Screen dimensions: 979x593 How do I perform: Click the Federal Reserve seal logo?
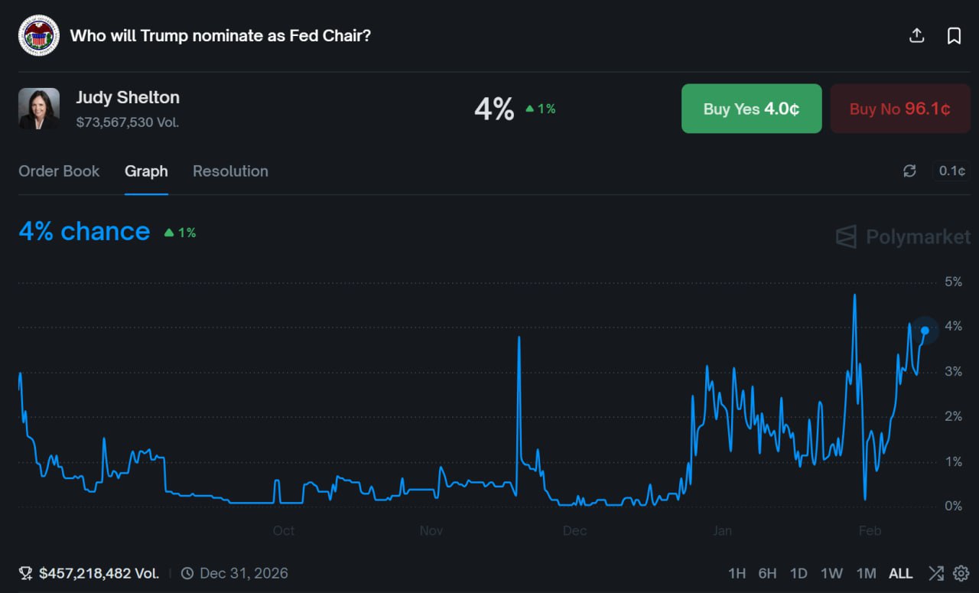point(39,35)
